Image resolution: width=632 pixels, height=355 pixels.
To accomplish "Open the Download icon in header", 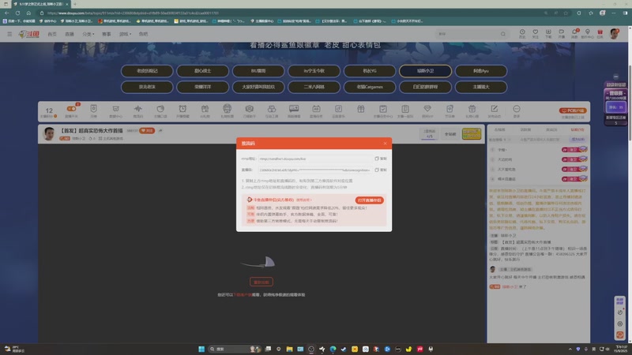I will coord(548,32).
